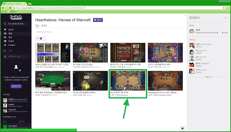
Task: Click the redteahs stream title text
Action: coord(125,64)
